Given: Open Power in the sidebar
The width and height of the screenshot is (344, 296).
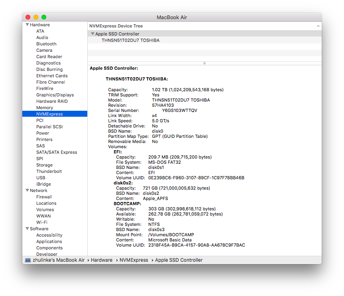Looking at the screenshot, I should 43,133.
